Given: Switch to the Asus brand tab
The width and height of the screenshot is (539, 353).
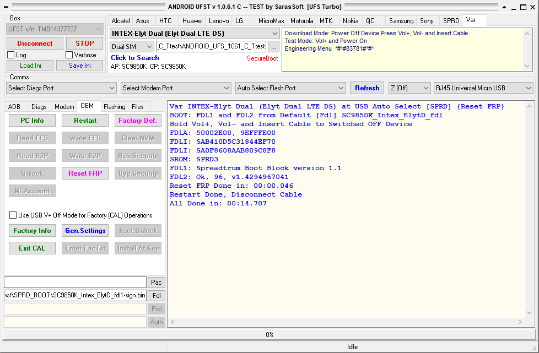Looking at the screenshot, I should 142,21.
